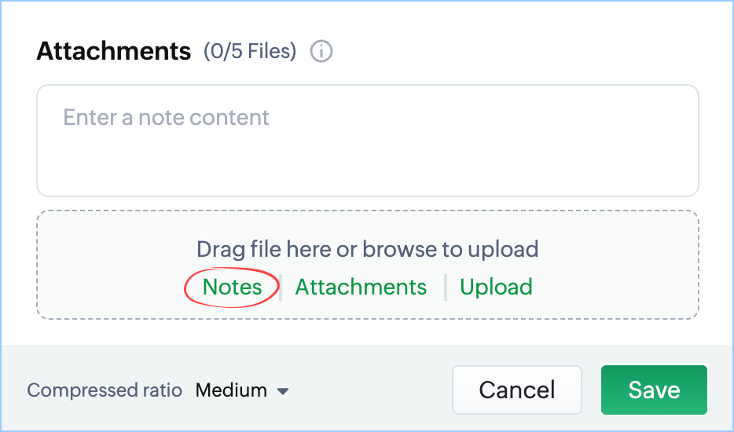
Task: Click the Attachments section heading
Action: click(114, 51)
